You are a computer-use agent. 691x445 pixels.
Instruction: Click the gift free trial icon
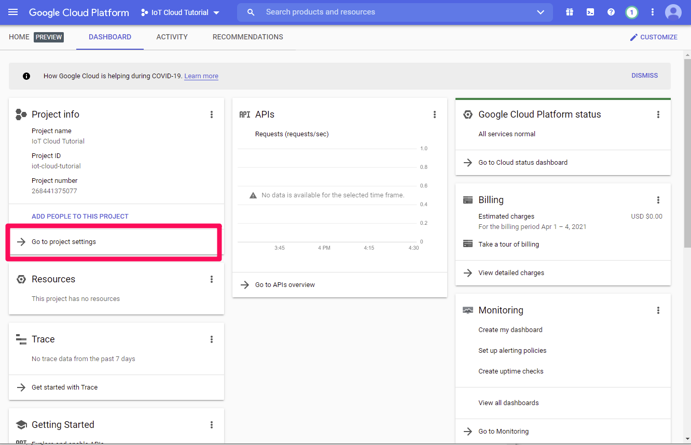tap(570, 12)
